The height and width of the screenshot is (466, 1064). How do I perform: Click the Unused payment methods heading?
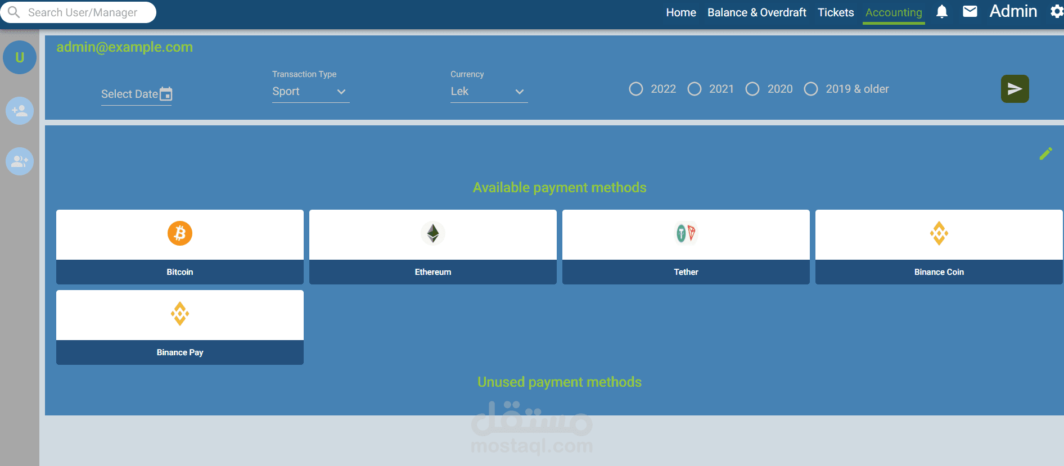point(560,382)
